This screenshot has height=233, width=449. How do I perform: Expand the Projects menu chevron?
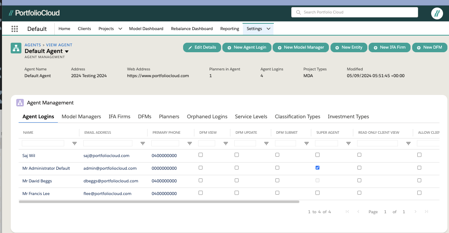coord(120,29)
